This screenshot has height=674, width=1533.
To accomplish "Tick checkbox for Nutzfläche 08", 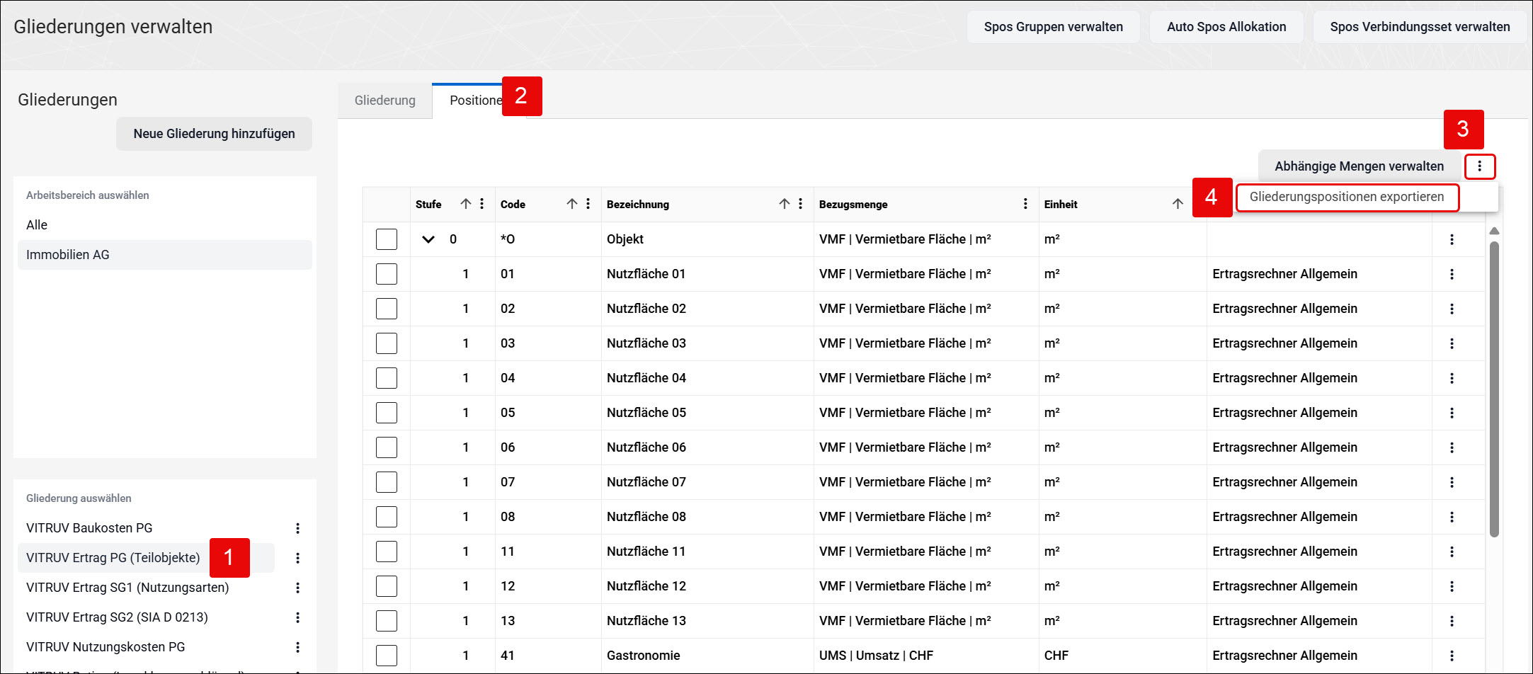I will pos(387,517).
